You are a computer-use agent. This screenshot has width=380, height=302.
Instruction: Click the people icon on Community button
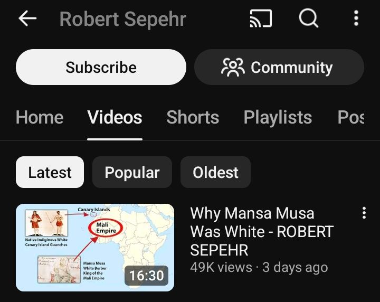point(233,67)
